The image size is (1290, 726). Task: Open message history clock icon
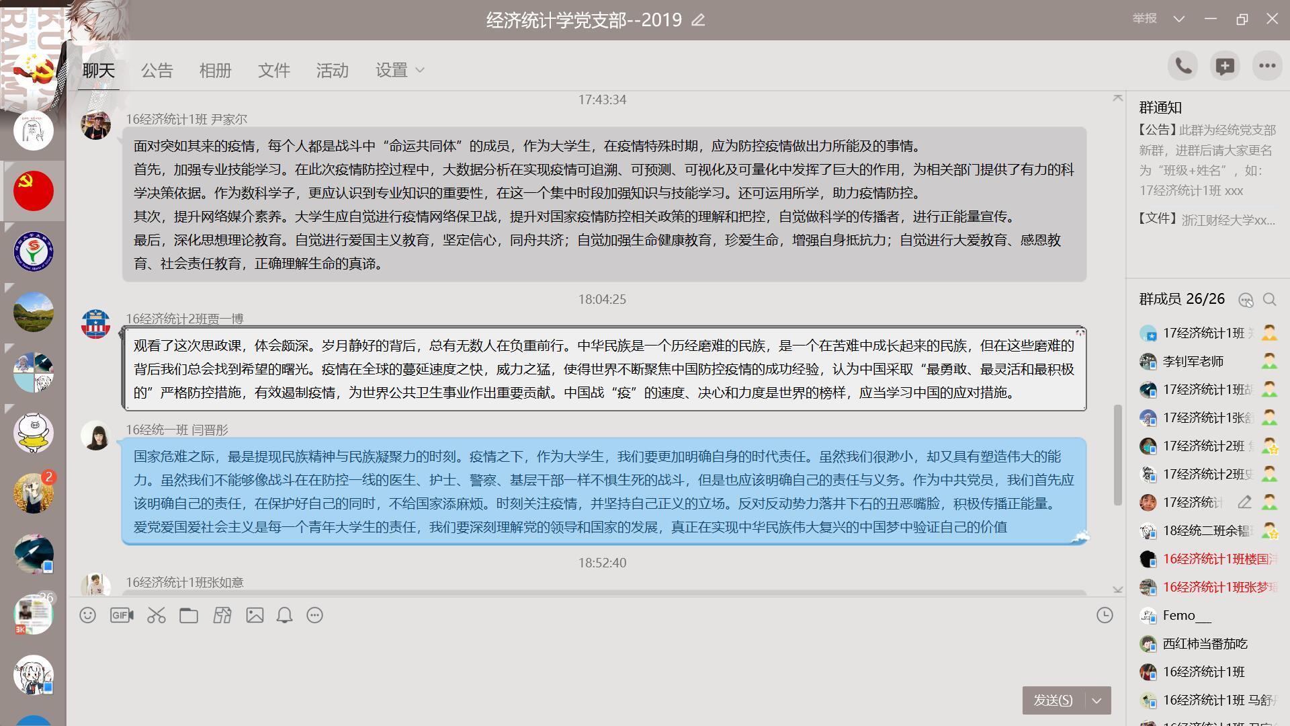[1105, 615]
